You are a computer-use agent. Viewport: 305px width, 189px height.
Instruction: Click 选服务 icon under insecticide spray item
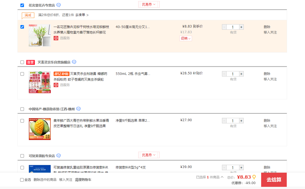coord(56,85)
